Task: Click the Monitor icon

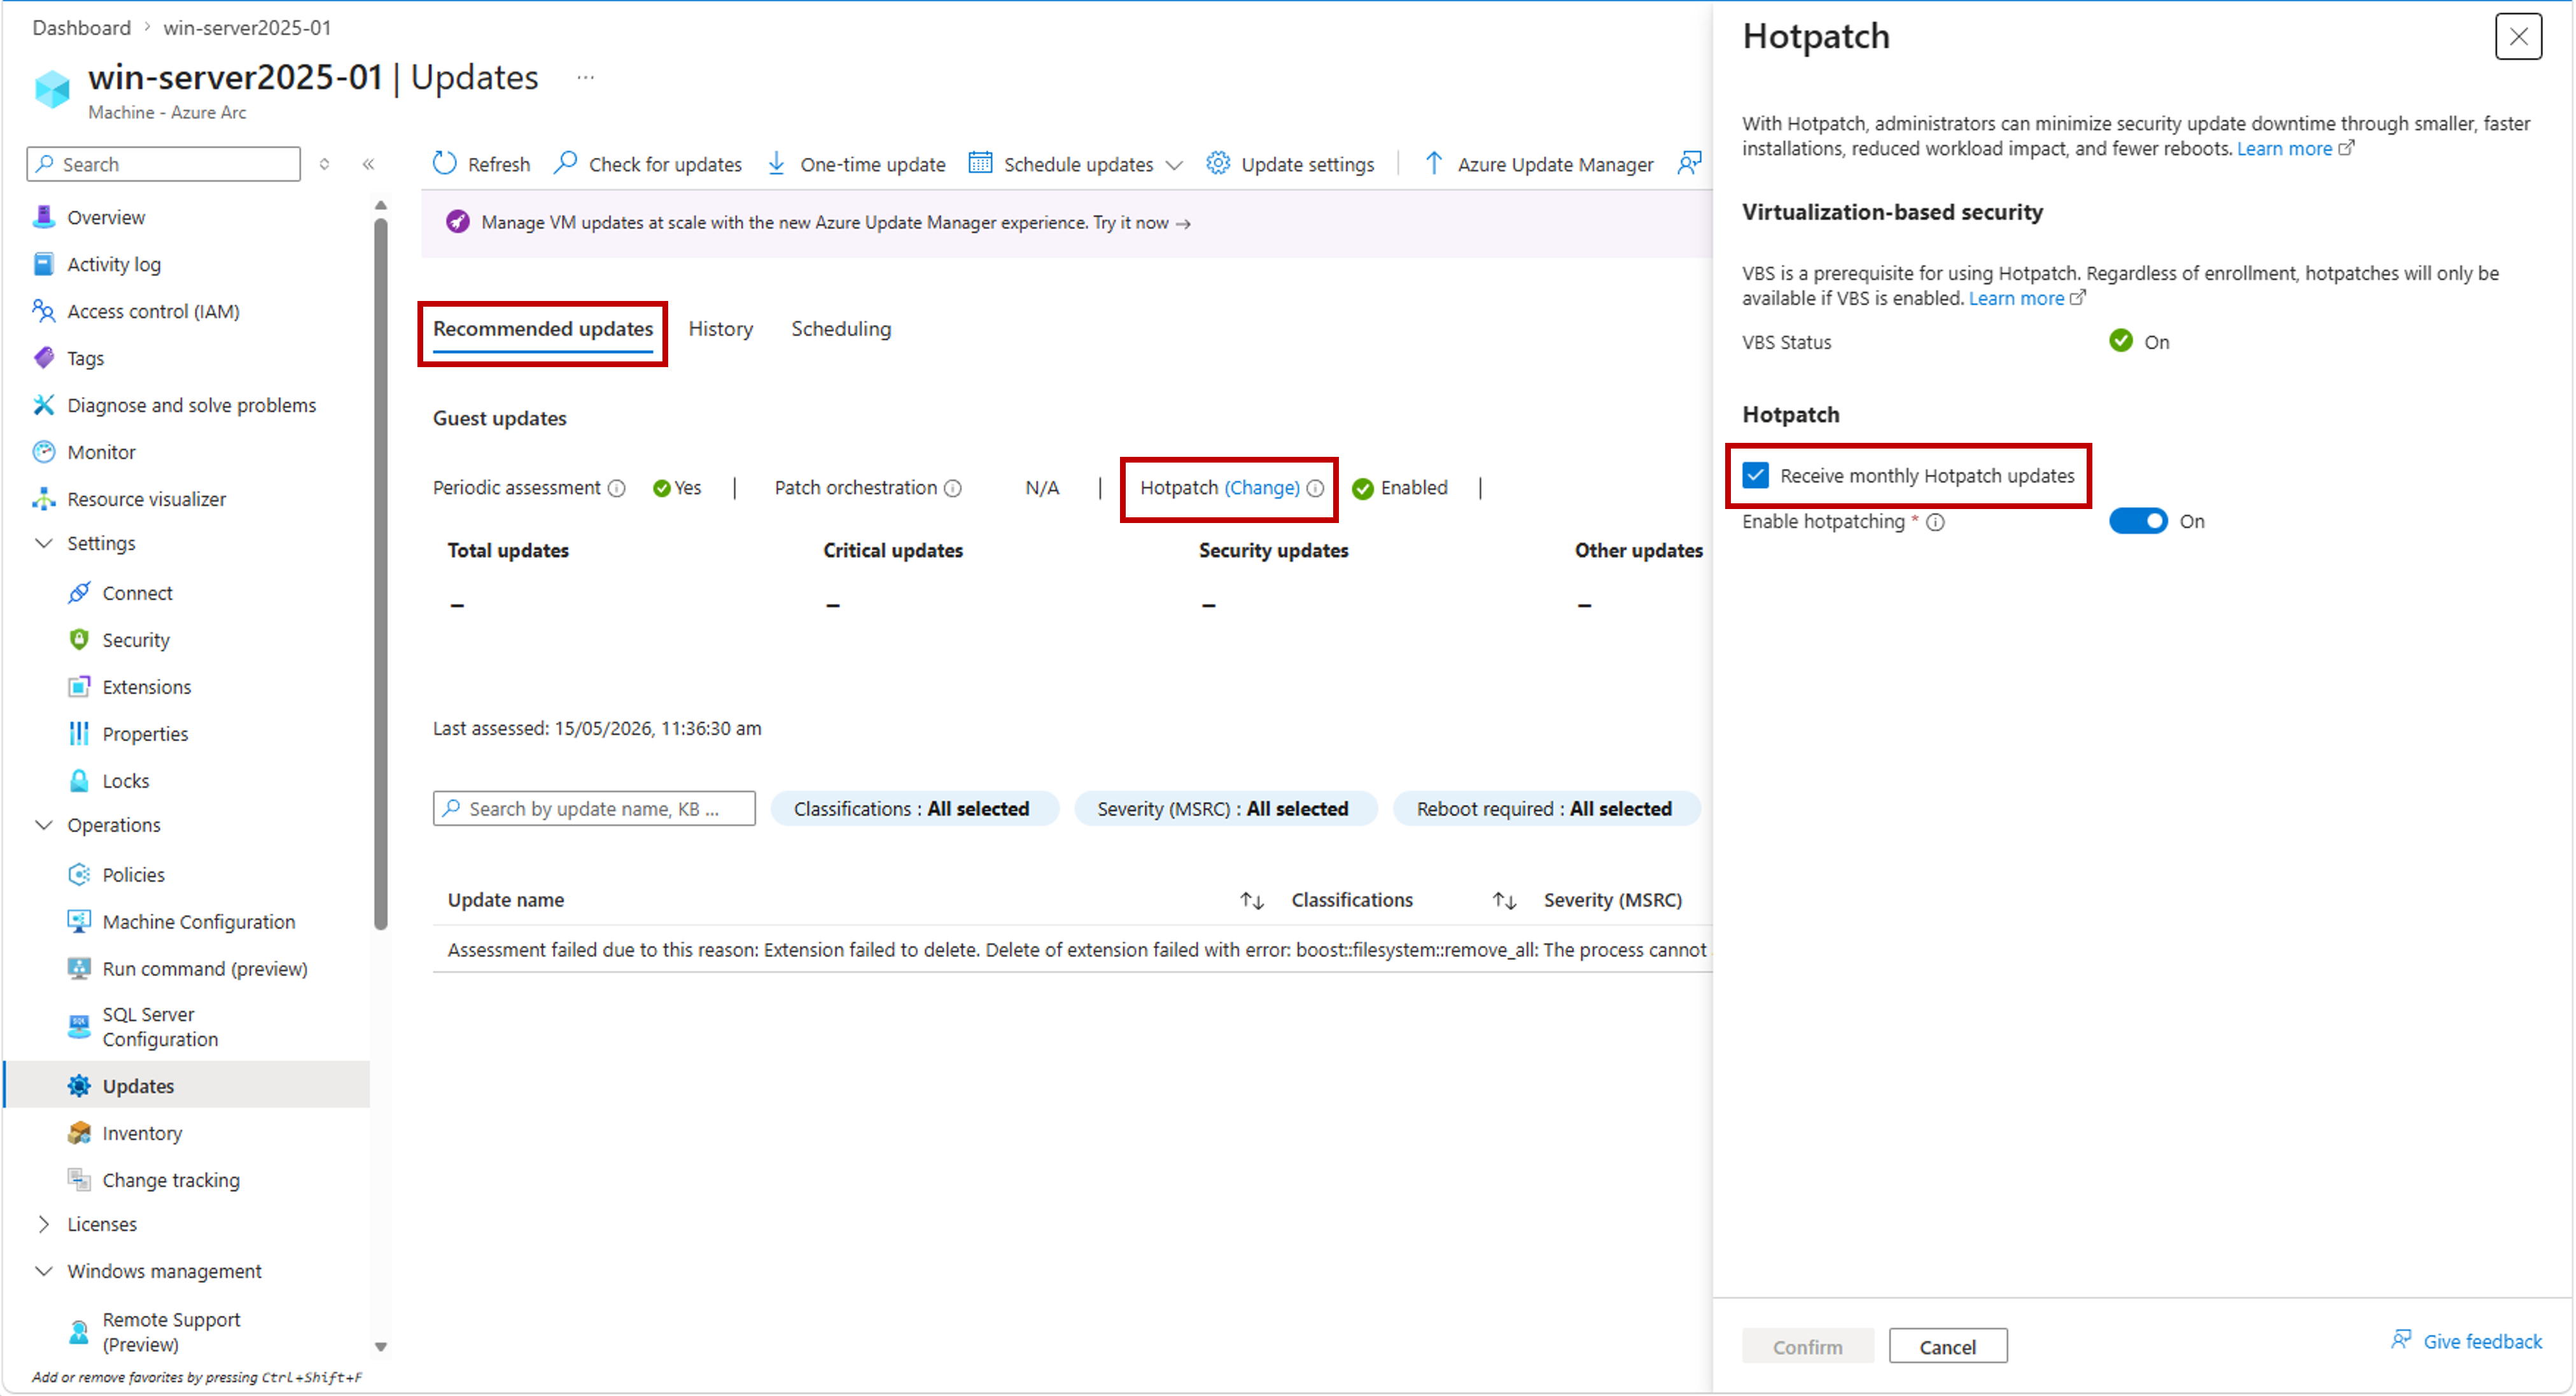Action: [x=43, y=452]
